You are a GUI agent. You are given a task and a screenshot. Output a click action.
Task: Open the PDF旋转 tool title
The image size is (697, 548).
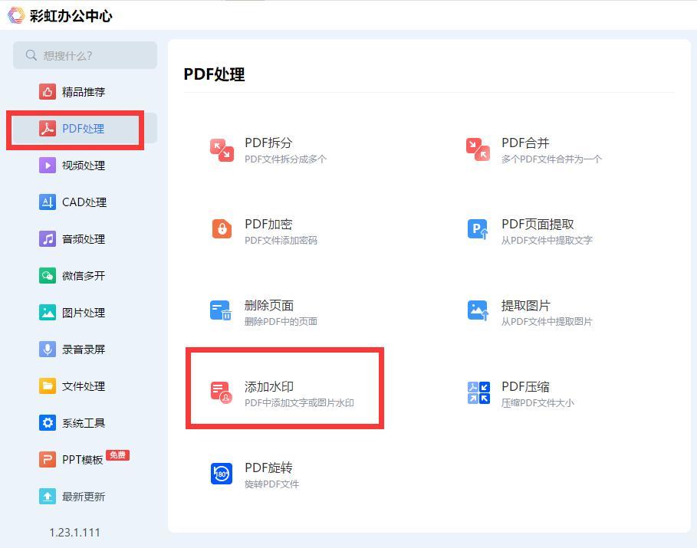click(x=268, y=468)
